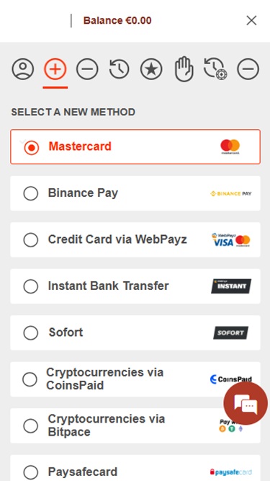The width and height of the screenshot is (270, 481).
Task: Open the raised hand responsible gaming icon
Action: click(184, 69)
